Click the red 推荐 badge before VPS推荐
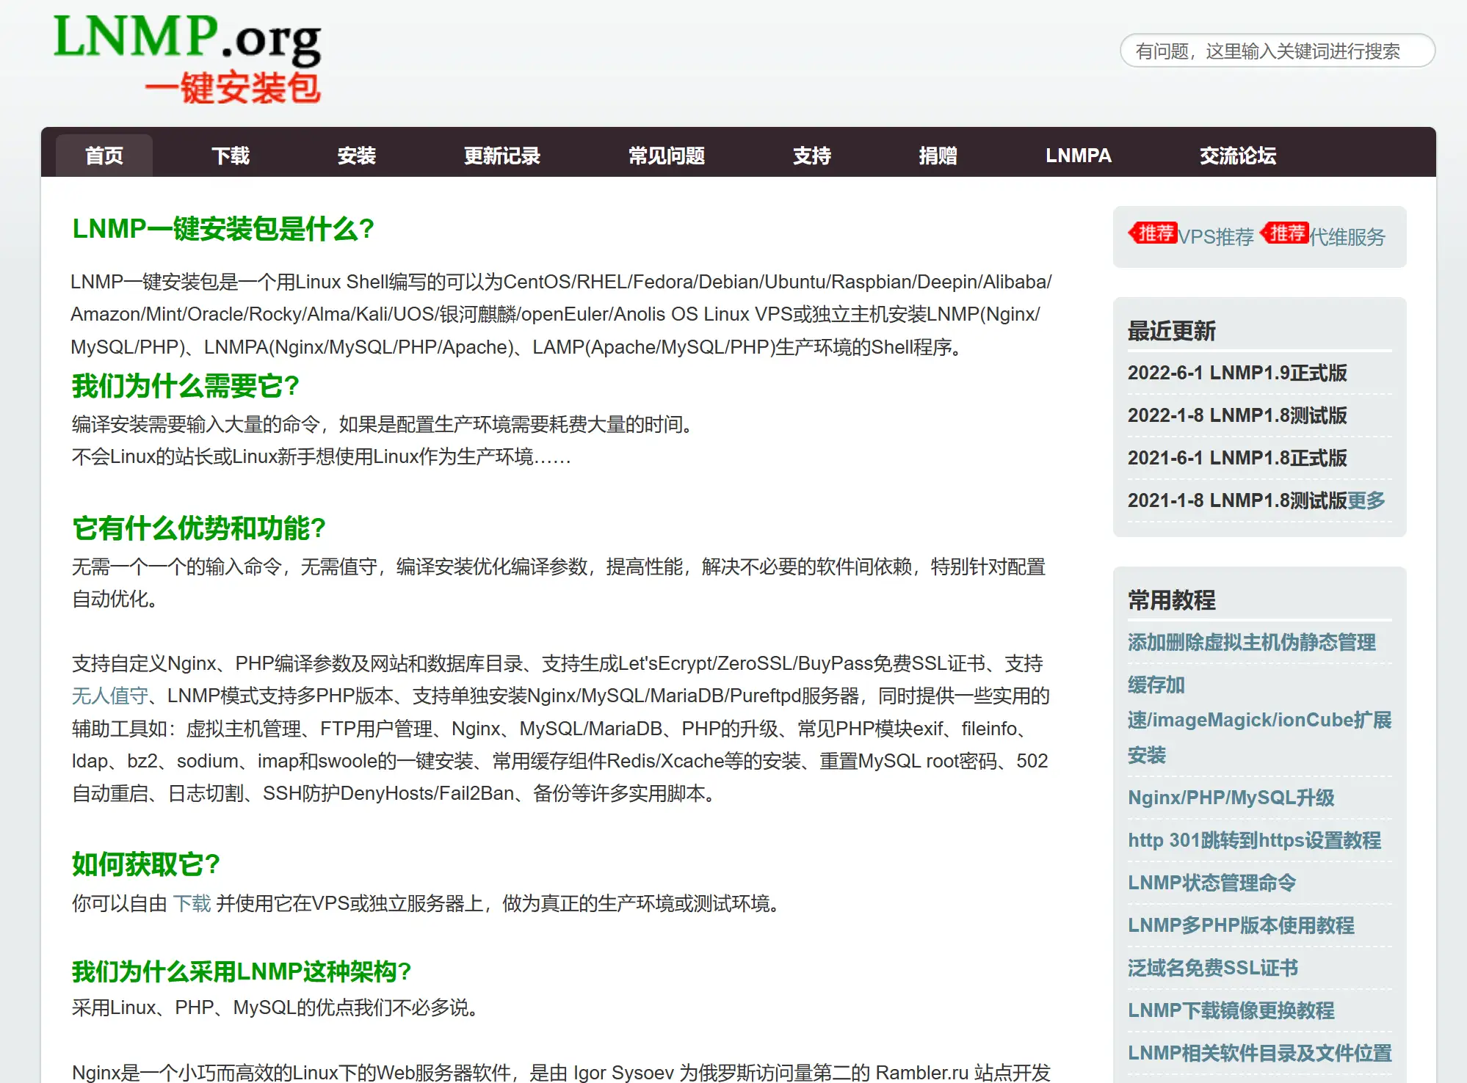The width and height of the screenshot is (1467, 1083). tap(1153, 233)
